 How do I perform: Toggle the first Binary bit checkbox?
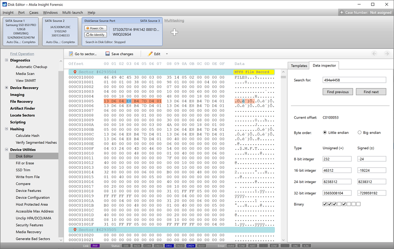pos(325,204)
